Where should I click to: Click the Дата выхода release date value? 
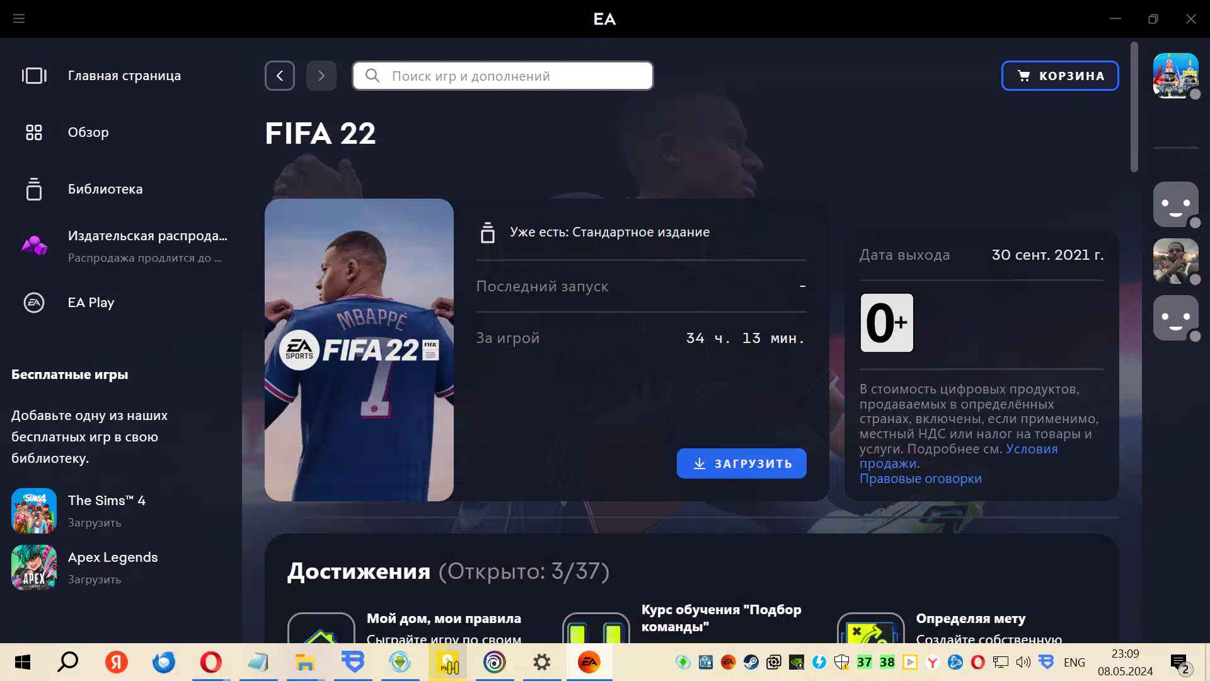point(1047,255)
